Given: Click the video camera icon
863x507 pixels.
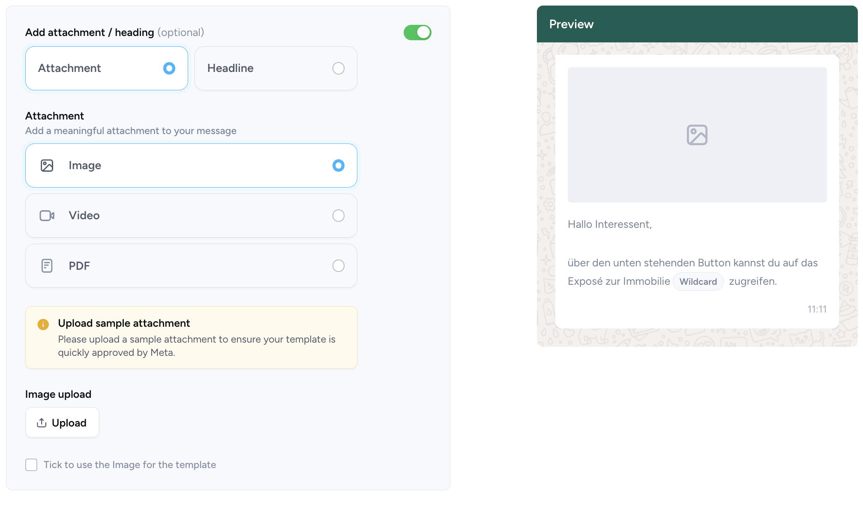Looking at the screenshot, I should point(47,215).
